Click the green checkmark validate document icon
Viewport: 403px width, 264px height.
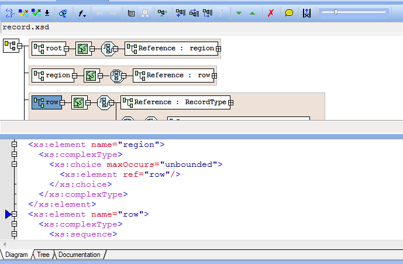[36, 13]
